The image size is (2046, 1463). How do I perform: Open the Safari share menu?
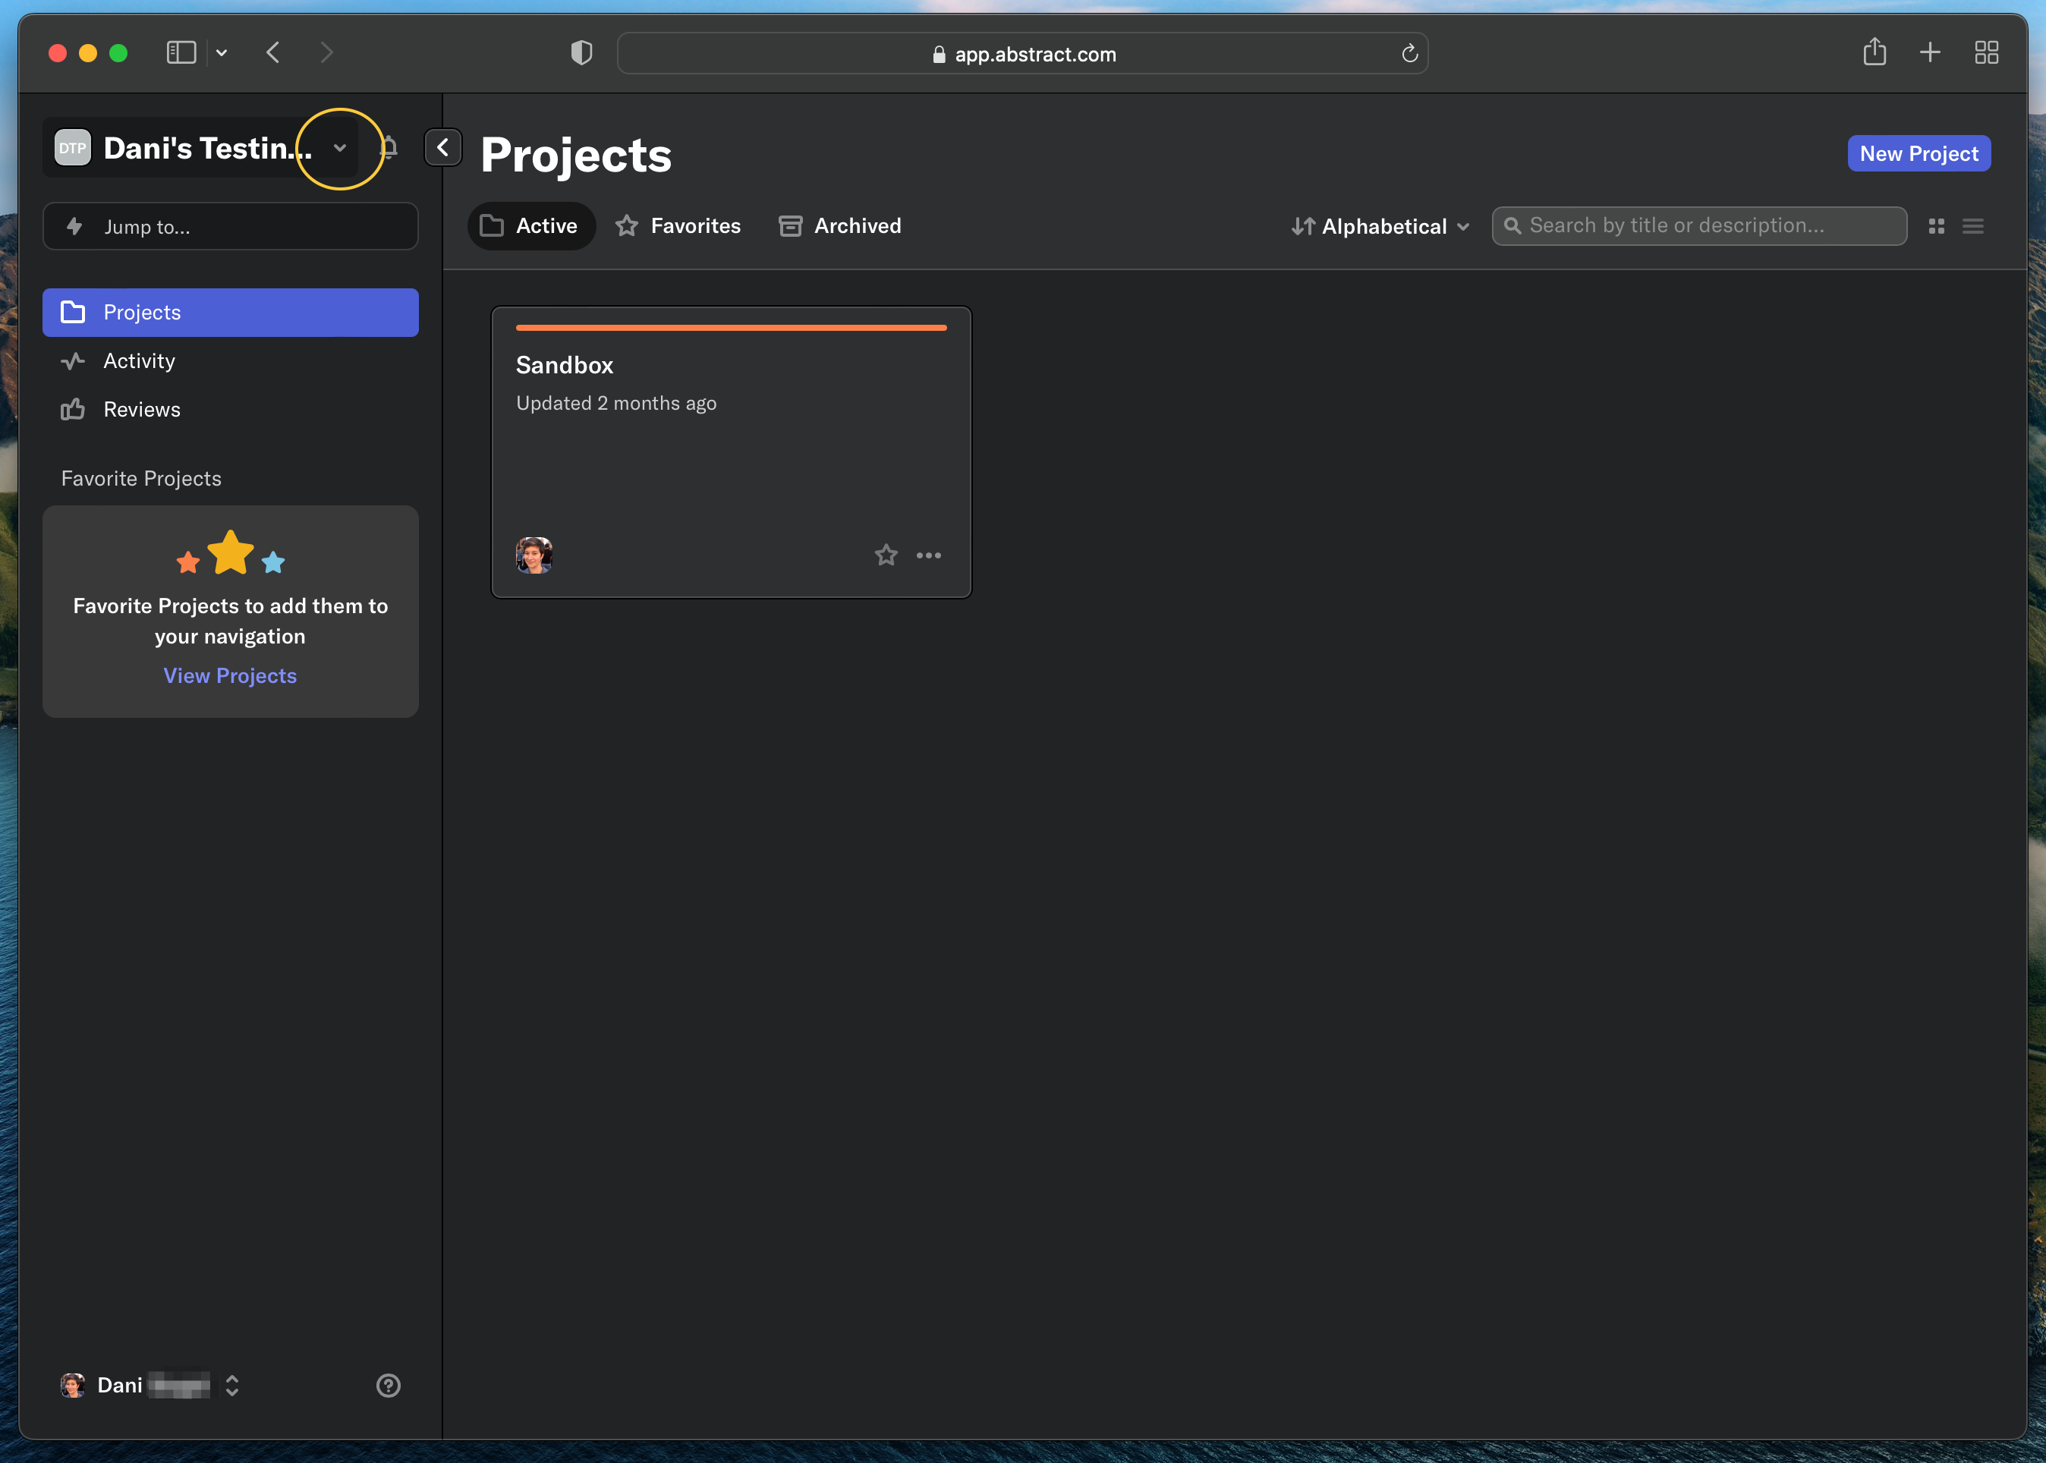point(1874,52)
